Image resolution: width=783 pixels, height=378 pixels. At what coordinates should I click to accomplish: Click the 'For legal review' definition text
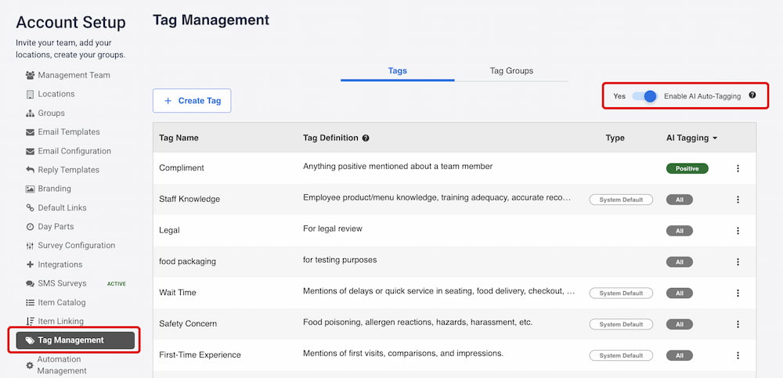coord(333,229)
